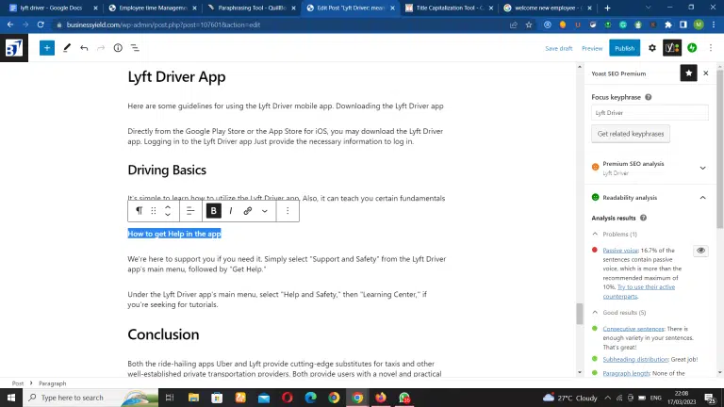This screenshot has width=724, height=407.
Task: Click the Focus keyphrase input field
Action: pyautogui.click(x=650, y=113)
